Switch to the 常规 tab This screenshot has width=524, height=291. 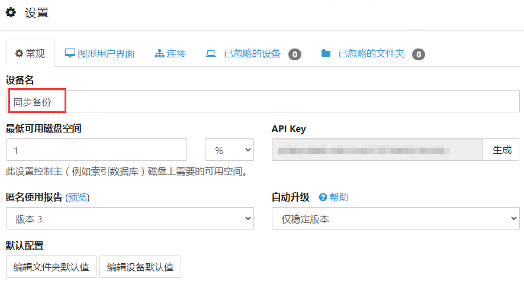point(30,54)
